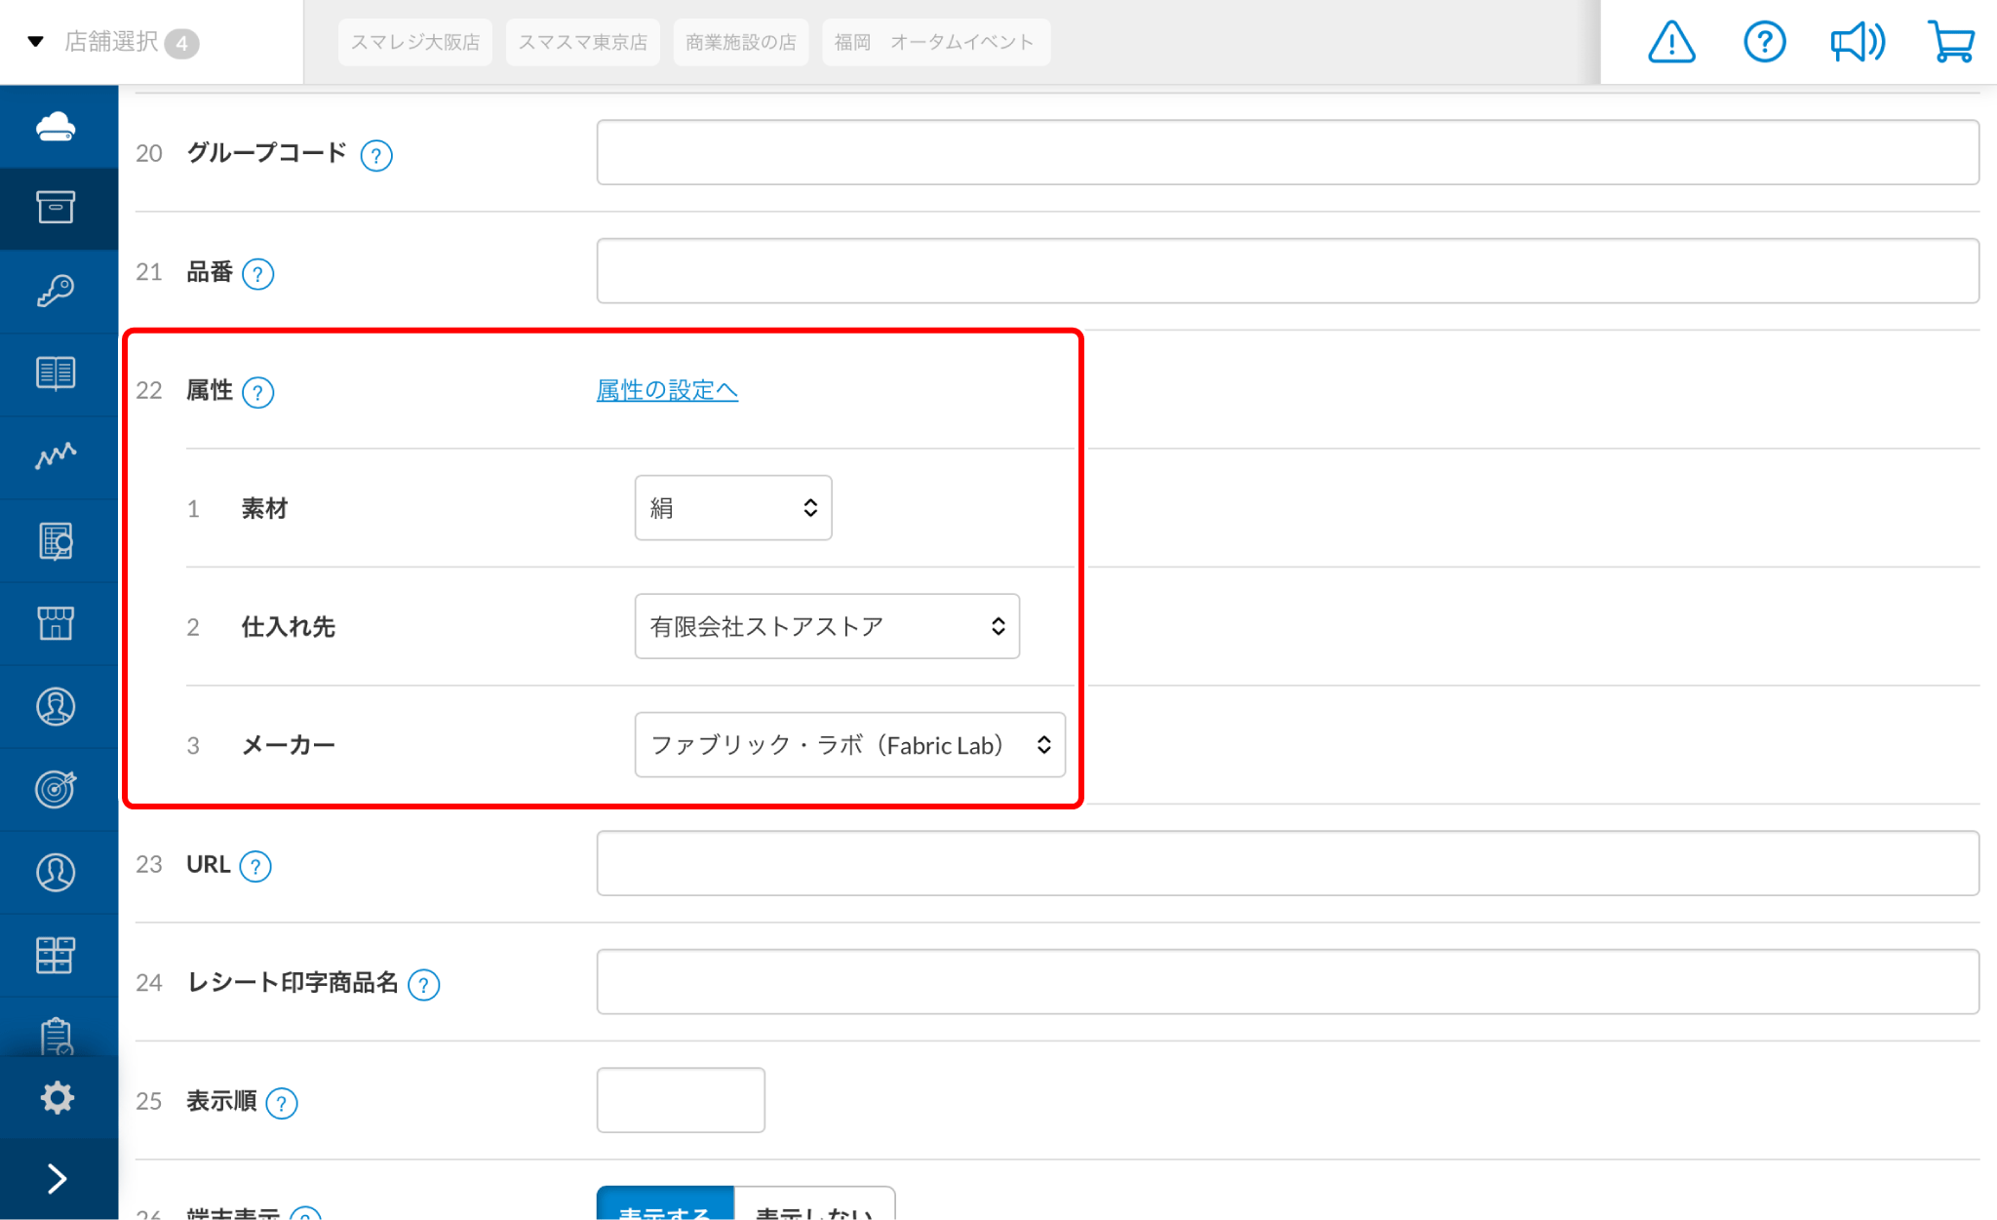1997x1220 pixels.
Task: Show help for 表示順
Action: tap(282, 1103)
